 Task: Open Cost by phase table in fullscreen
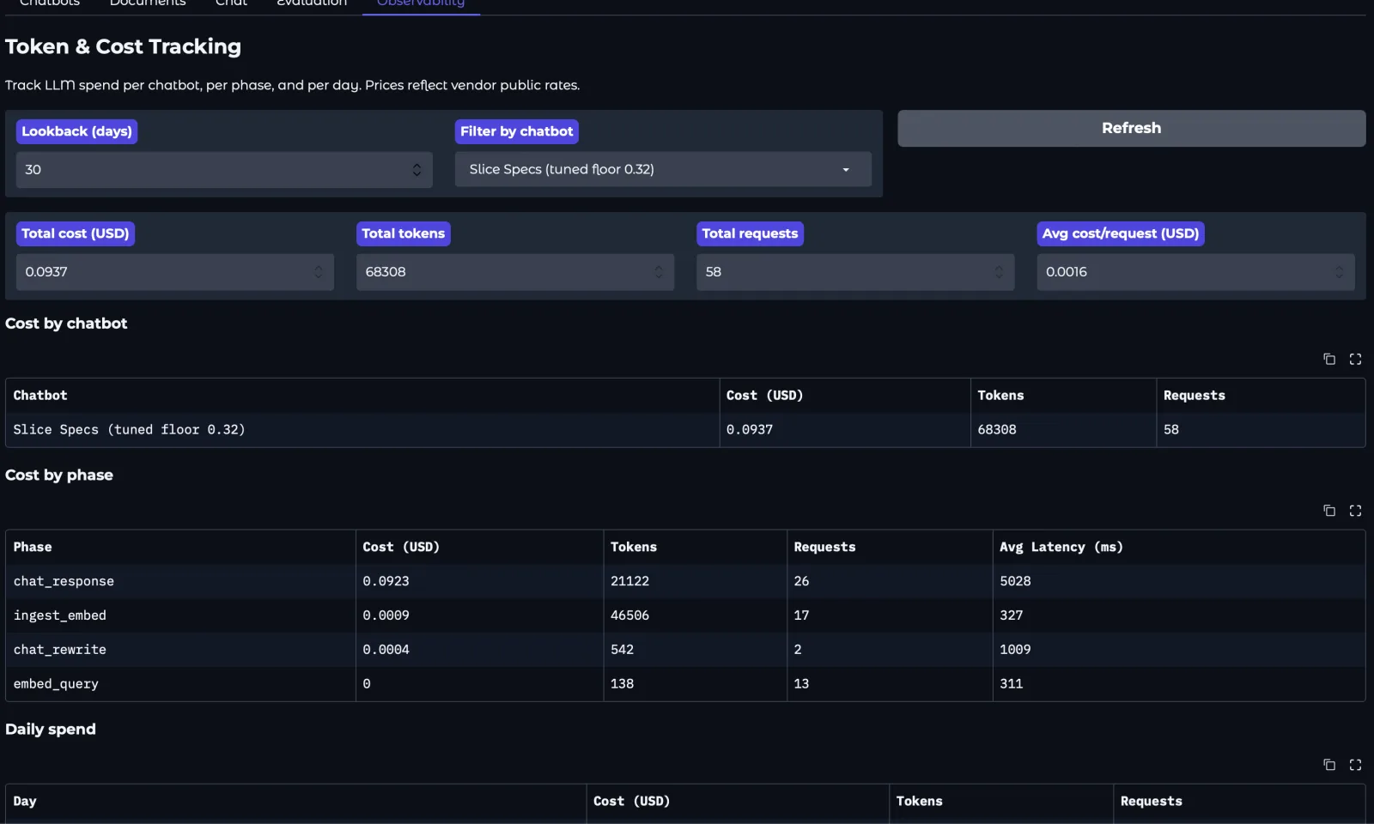1355,511
